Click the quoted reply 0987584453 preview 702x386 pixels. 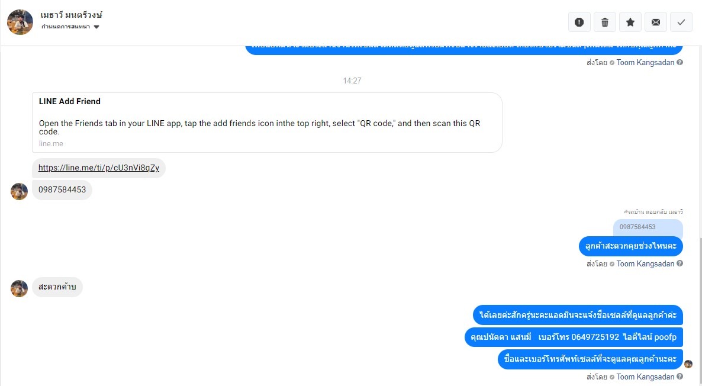648,227
